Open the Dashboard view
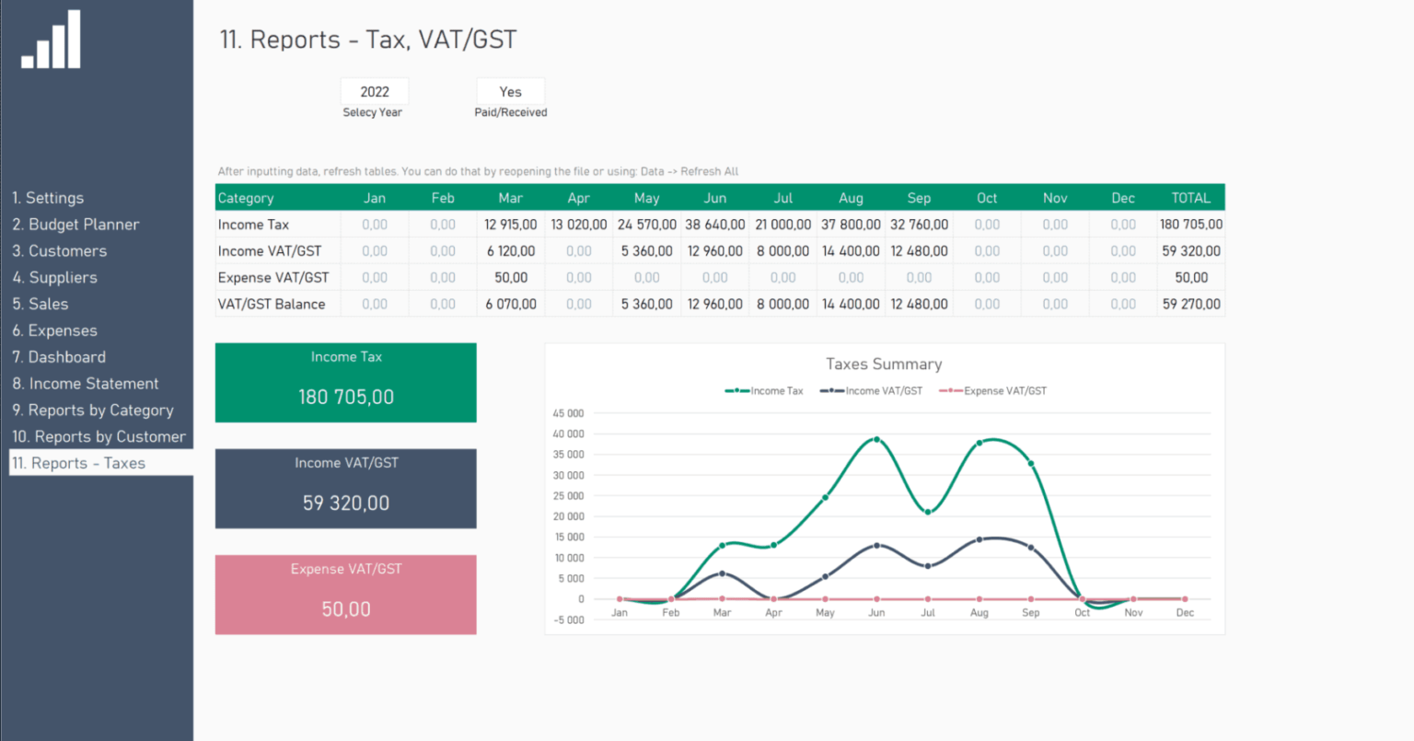Image resolution: width=1414 pixels, height=741 pixels. coord(58,356)
